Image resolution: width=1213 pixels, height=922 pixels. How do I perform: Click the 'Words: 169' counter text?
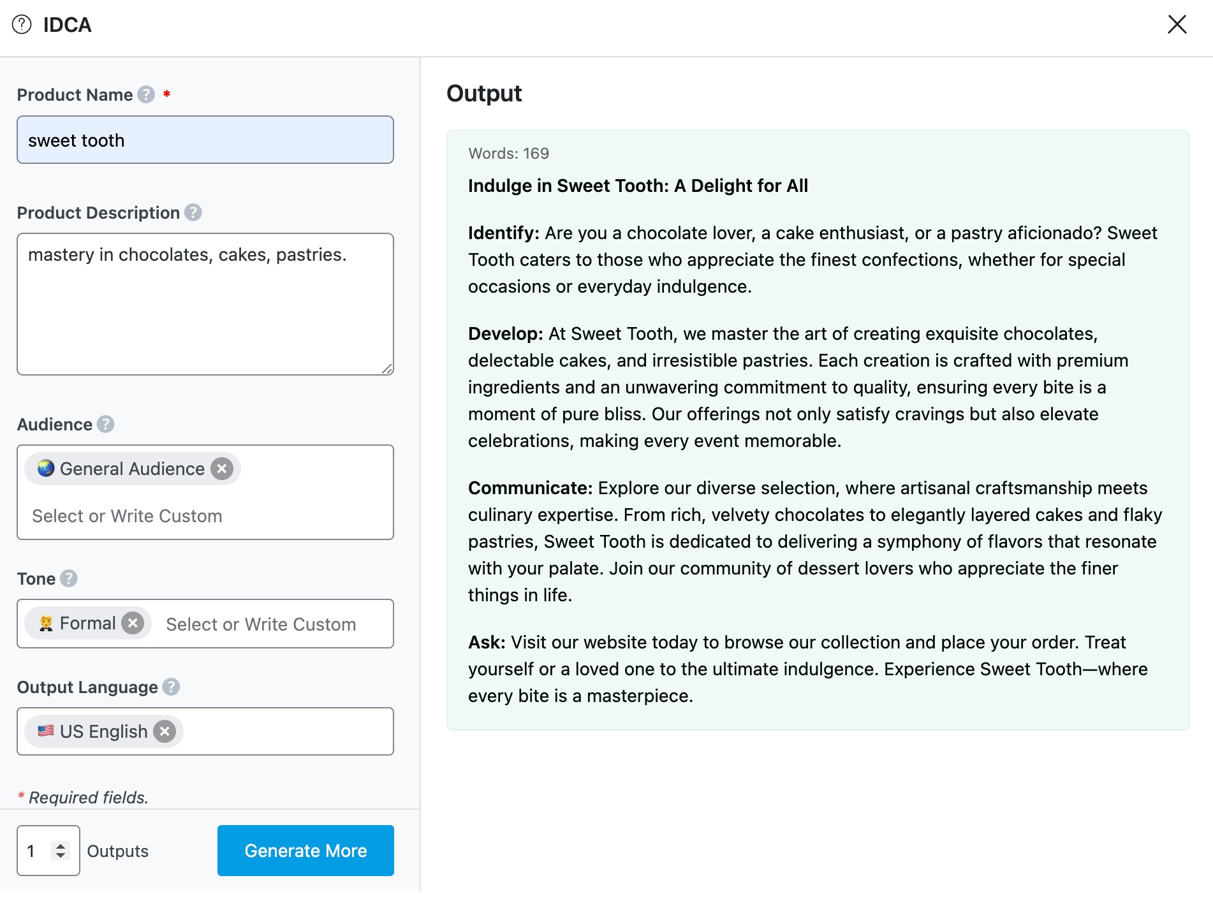pos(508,154)
